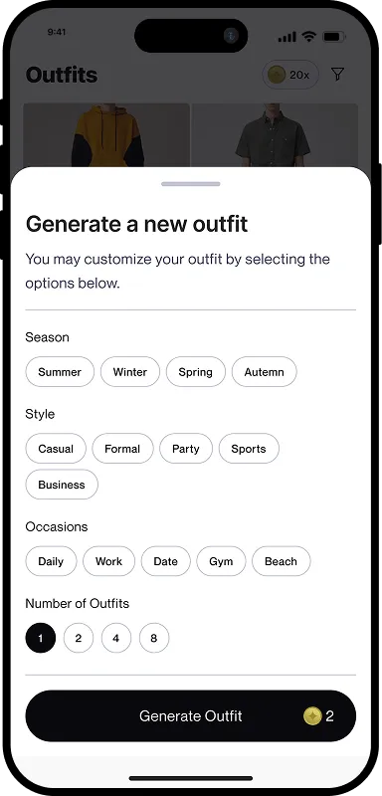
Task: Open the filter funnel icon
Action: click(x=337, y=75)
